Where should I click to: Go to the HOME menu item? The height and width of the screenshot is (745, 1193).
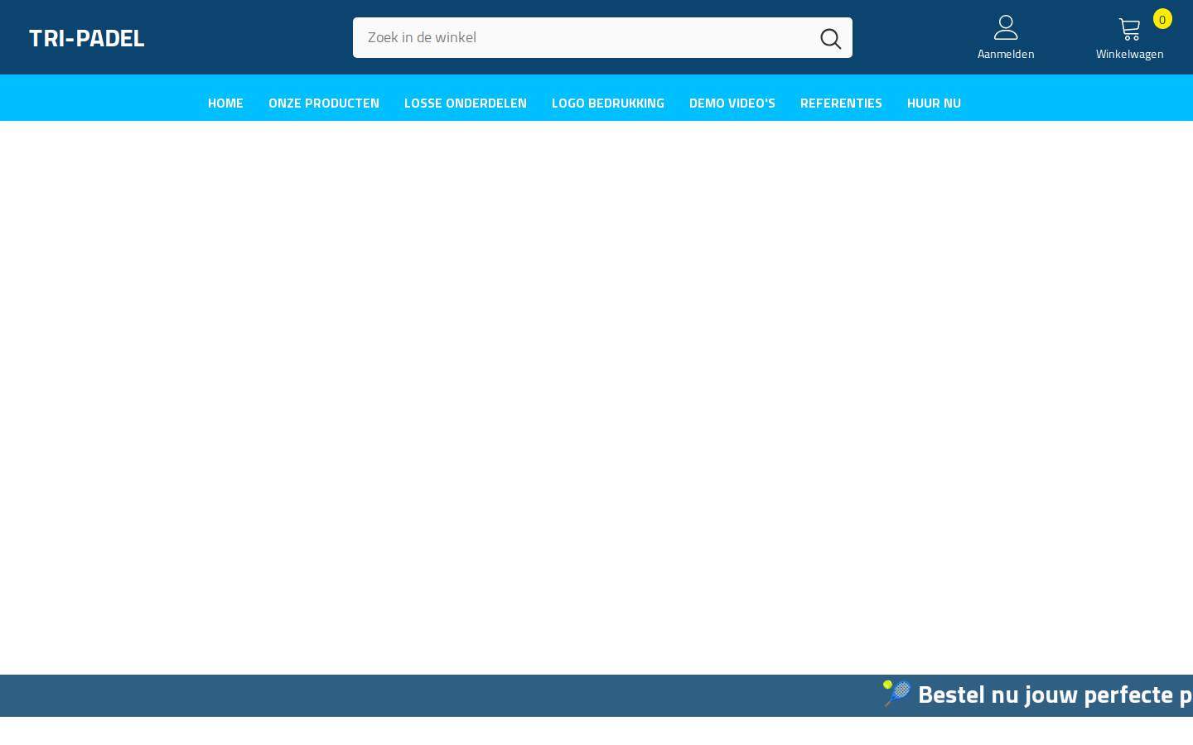[225, 103]
